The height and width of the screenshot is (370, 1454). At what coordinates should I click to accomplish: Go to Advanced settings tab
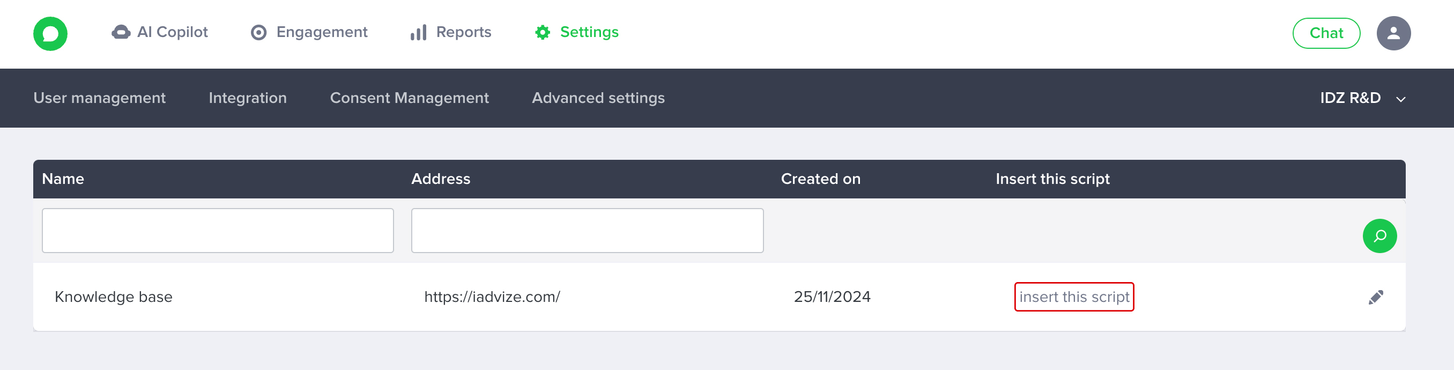(598, 98)
